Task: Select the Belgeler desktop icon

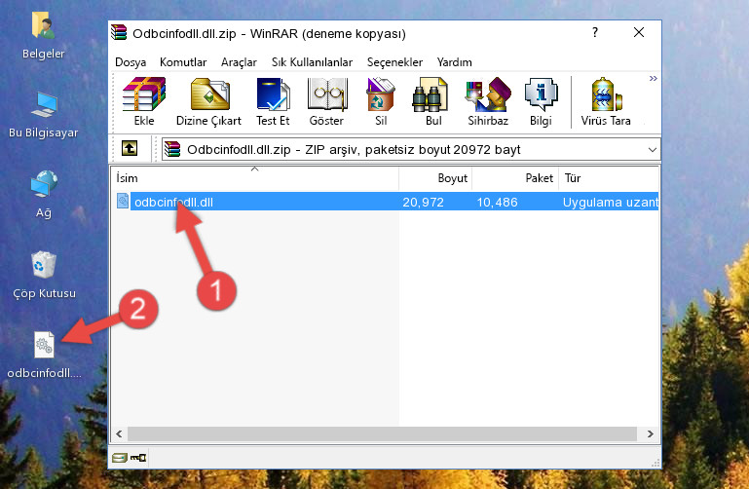Action: 44,36
